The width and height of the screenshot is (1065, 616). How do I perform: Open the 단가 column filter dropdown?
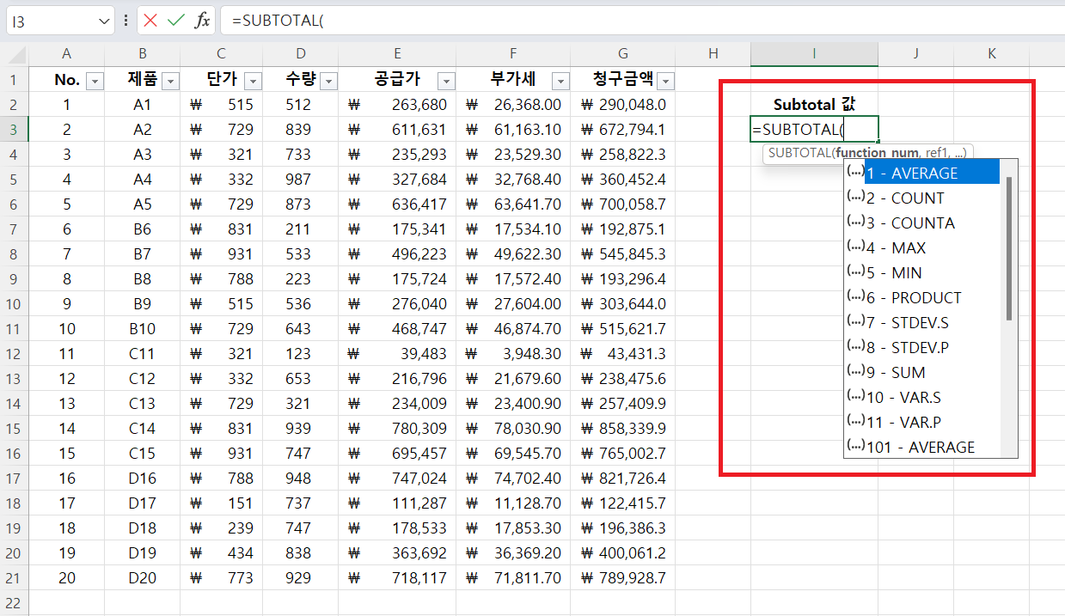pyautogui.click(x=252, y=81)
